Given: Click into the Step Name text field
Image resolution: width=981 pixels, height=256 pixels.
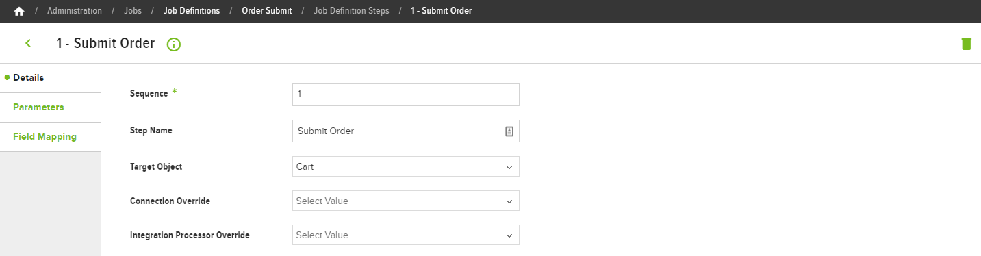Looking at the screenshot, I should [x=397, y=131].
